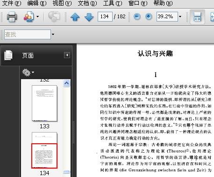Click the Pages panel document icon
The width and height of the screenshot is (214, 177).
pyautogui.click(x=8, y=55)
